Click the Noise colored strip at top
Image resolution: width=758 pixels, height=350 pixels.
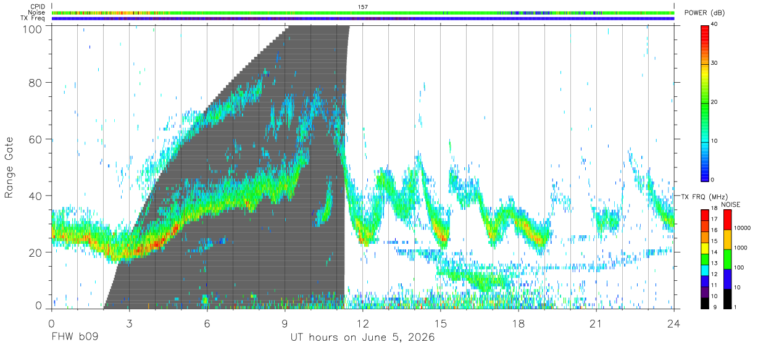point(363,12)
